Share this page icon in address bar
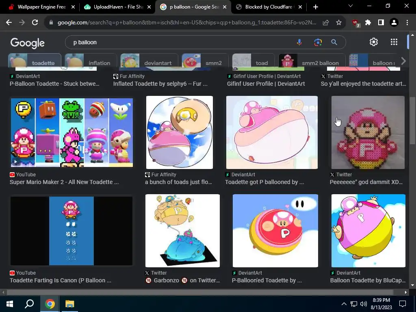 [x=326, y=23]
